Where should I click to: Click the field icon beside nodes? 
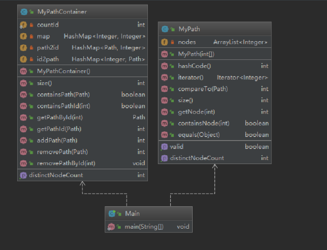coord(165,42)
